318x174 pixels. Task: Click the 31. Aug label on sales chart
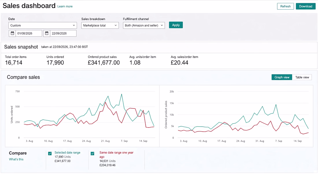[260, 141]
